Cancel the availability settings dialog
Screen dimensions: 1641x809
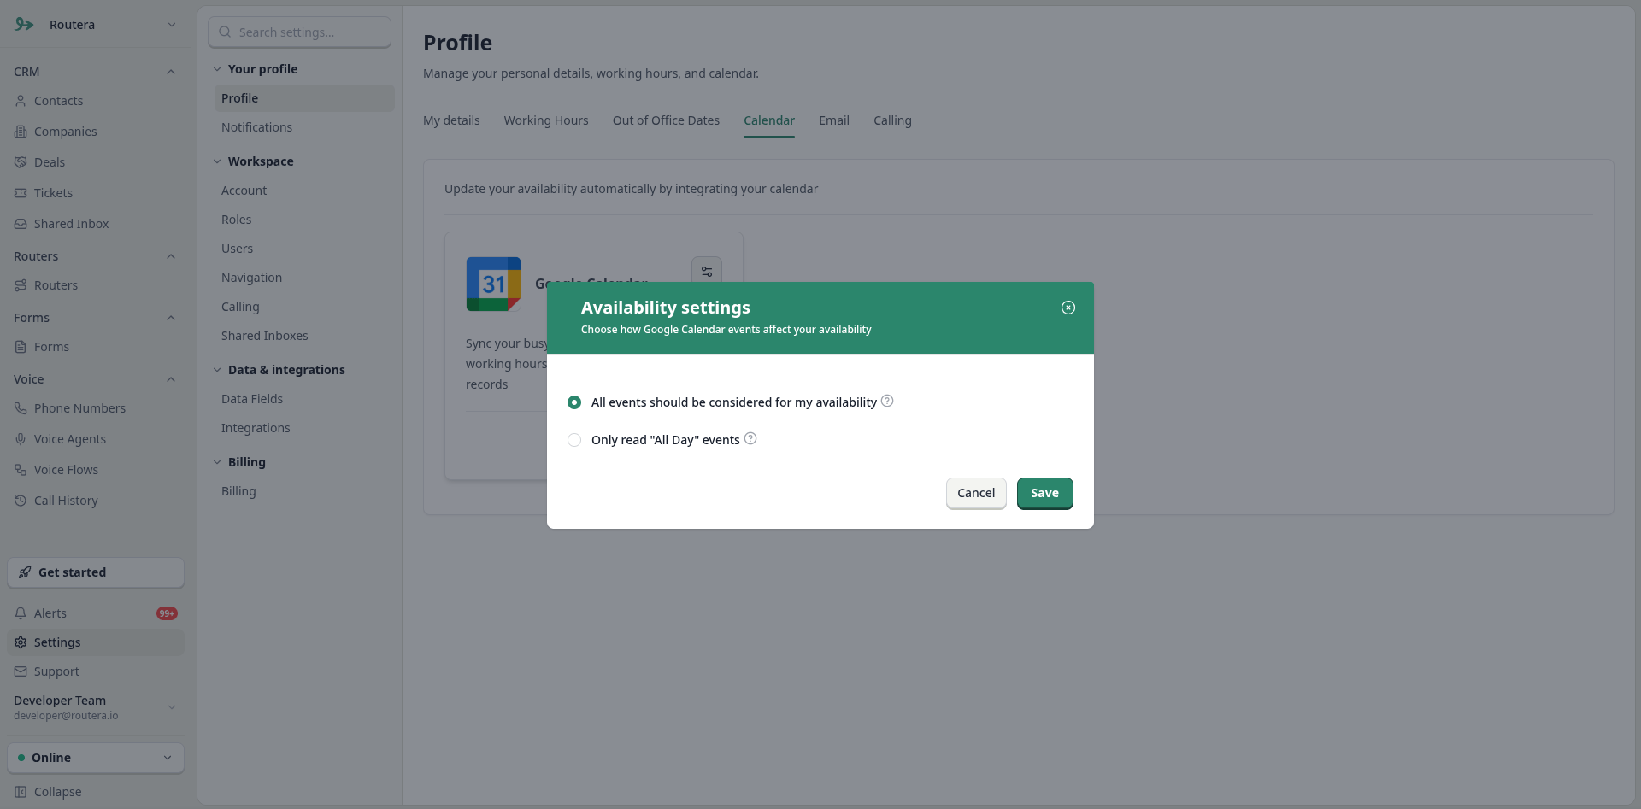pyautogui.click(x=976, y=493)
